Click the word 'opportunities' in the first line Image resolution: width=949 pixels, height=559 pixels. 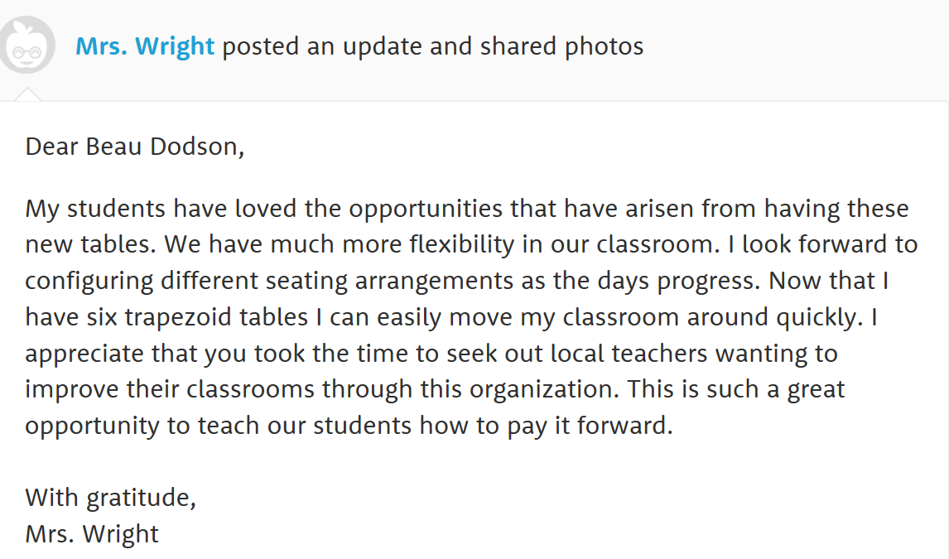pyautogui.click(x=426, y=210)
